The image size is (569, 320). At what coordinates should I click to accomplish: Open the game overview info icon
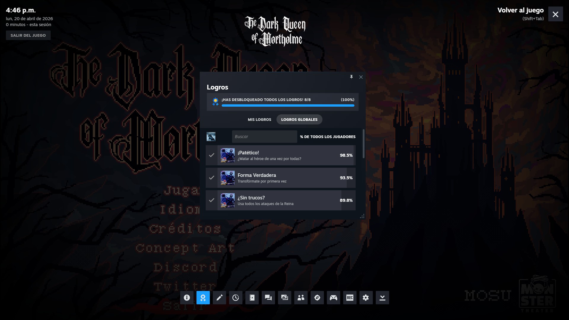point(187,297)
